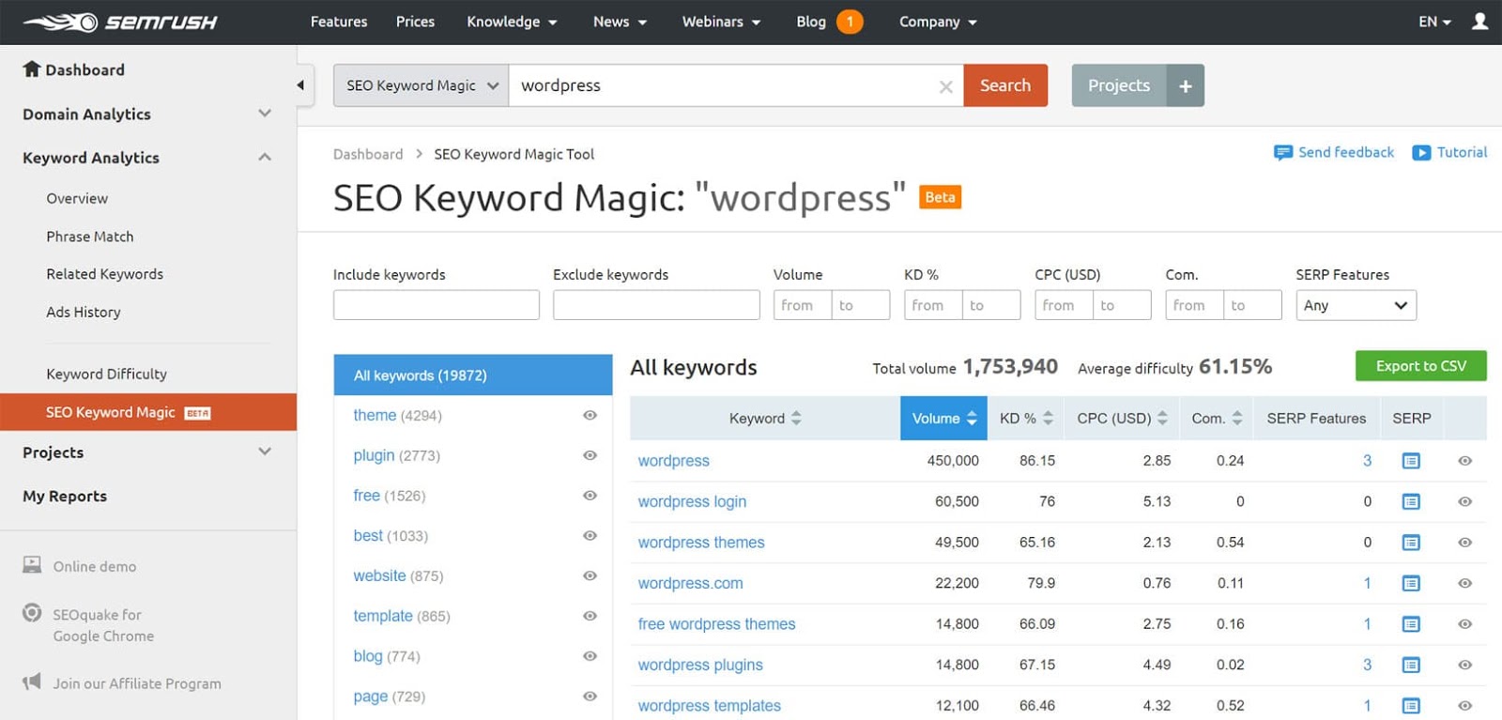Collapse the sidebar with the arrow icon
The height and width of the screenshot is (720, 1502).
(x=300, y=85)
